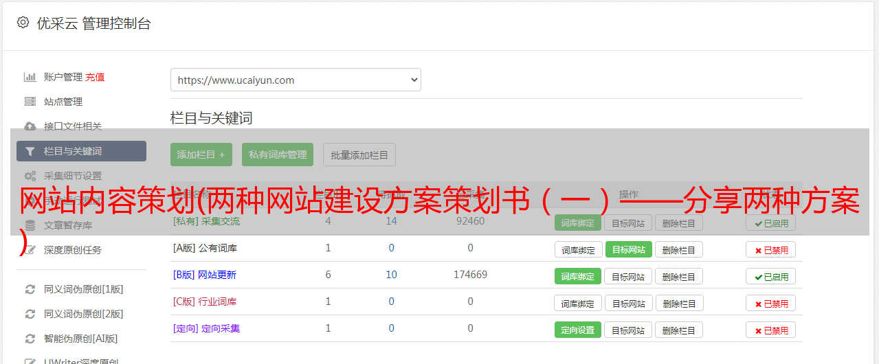Open 文章暂存库 via its database icon
The height and width of the screenshot is (364, 879).
tap(30, 225)
